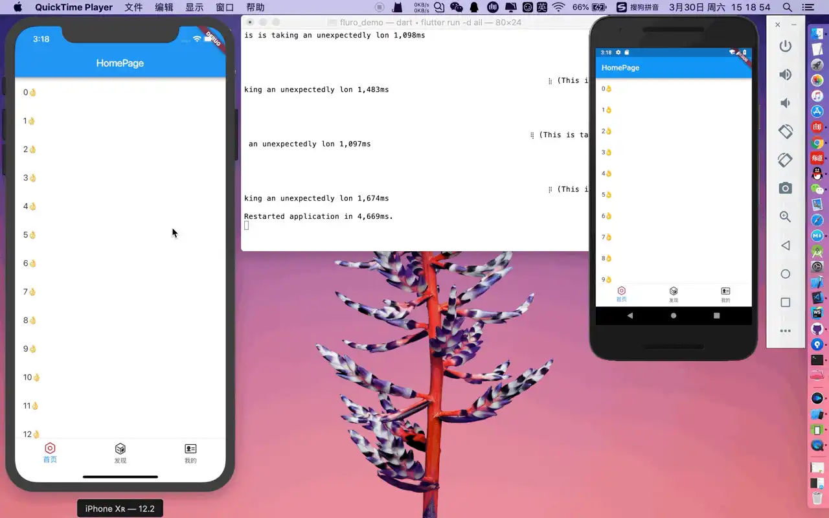This screenshot has width=829, height=518.
Task: Click the emulator volume down button
Action: click(786, 103)
